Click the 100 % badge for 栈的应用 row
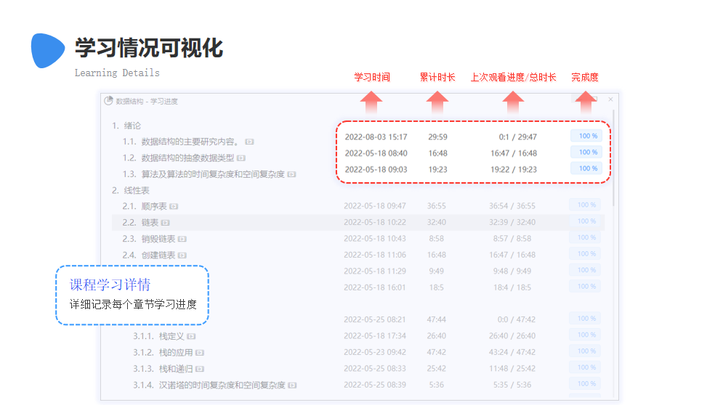The width and height of the screenshot is (723, 405). (586, 351)
